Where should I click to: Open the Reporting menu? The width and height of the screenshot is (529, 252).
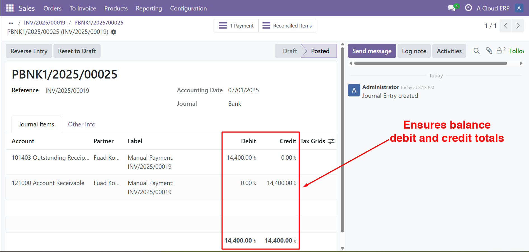(149, 8)
